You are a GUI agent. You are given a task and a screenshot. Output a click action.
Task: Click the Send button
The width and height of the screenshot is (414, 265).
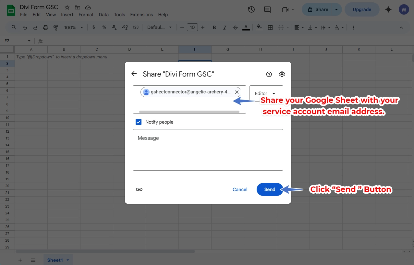pyautogui.click(x=270, y=189)
